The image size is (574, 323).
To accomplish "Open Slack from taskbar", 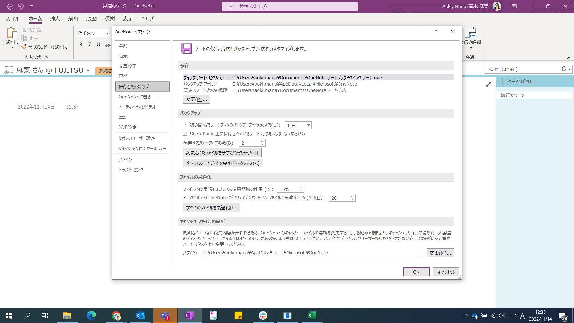I will click(x=263, y=316).
